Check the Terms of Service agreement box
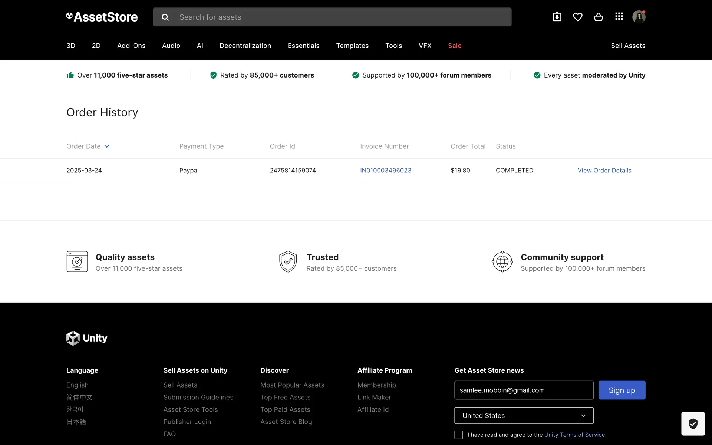Viewport: 712px width, 445px height. pyautogui.click(x=459, y=435)
